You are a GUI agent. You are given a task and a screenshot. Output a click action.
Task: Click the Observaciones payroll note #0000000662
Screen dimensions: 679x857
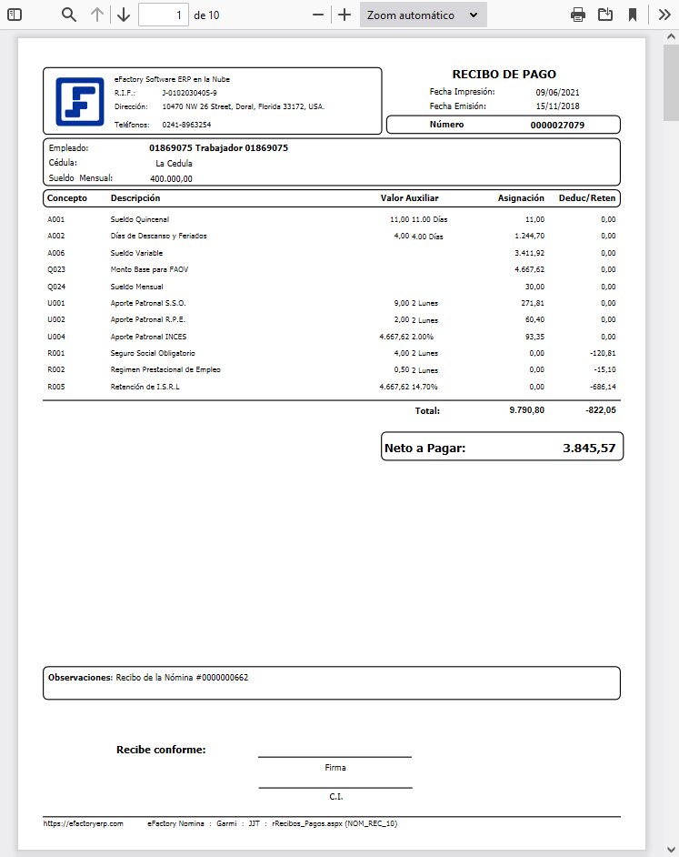(x=182, y=678)
